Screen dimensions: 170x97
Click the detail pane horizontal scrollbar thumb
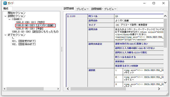click(98, 89)
